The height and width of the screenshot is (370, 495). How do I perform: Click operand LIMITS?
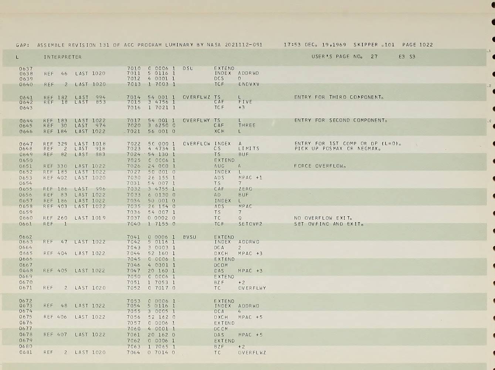[249, 149]
